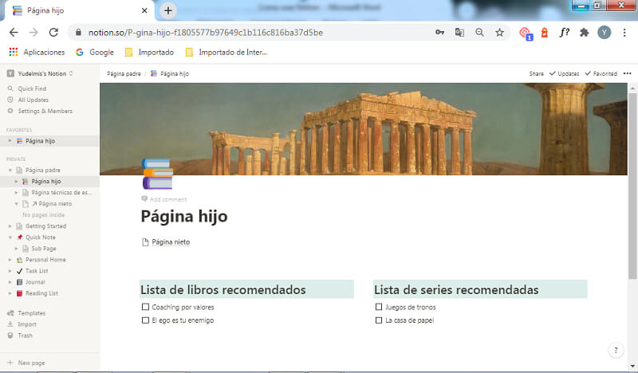The width and height of the screenshot is (638, 373).
Task: Check the Coaching por valores checkbox
Action: [x=145, y=307]
